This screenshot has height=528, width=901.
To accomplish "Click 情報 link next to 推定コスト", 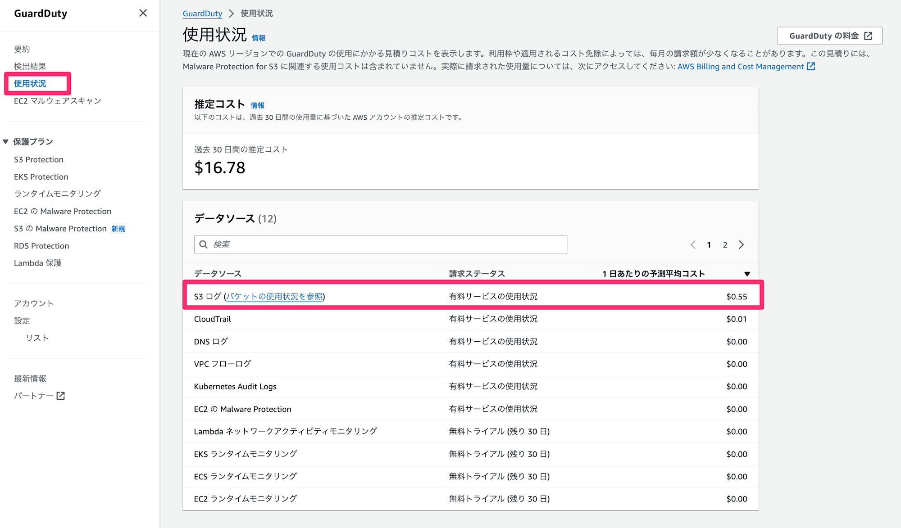I will tap(258, 105).
